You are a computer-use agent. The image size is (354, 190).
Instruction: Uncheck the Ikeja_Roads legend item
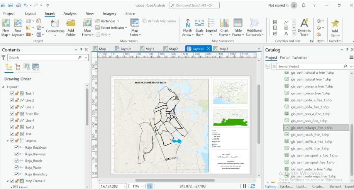tap(17, 161)
